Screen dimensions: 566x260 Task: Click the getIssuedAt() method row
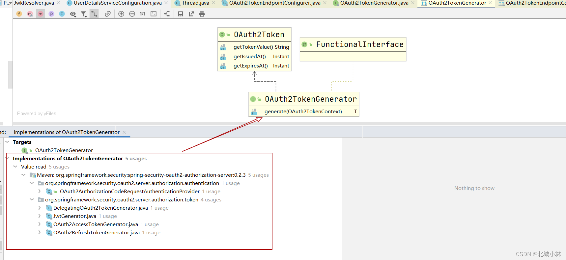254,57
